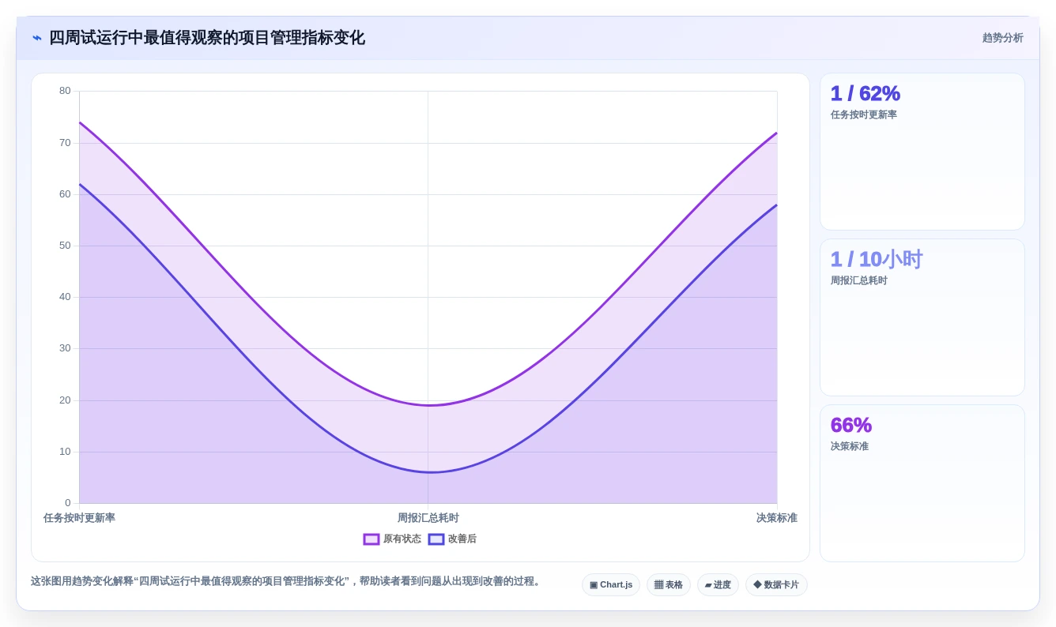The width and height of the screenshot is (1056, 627).
Task: Click the 66% value text
Action: coord(851,425)
